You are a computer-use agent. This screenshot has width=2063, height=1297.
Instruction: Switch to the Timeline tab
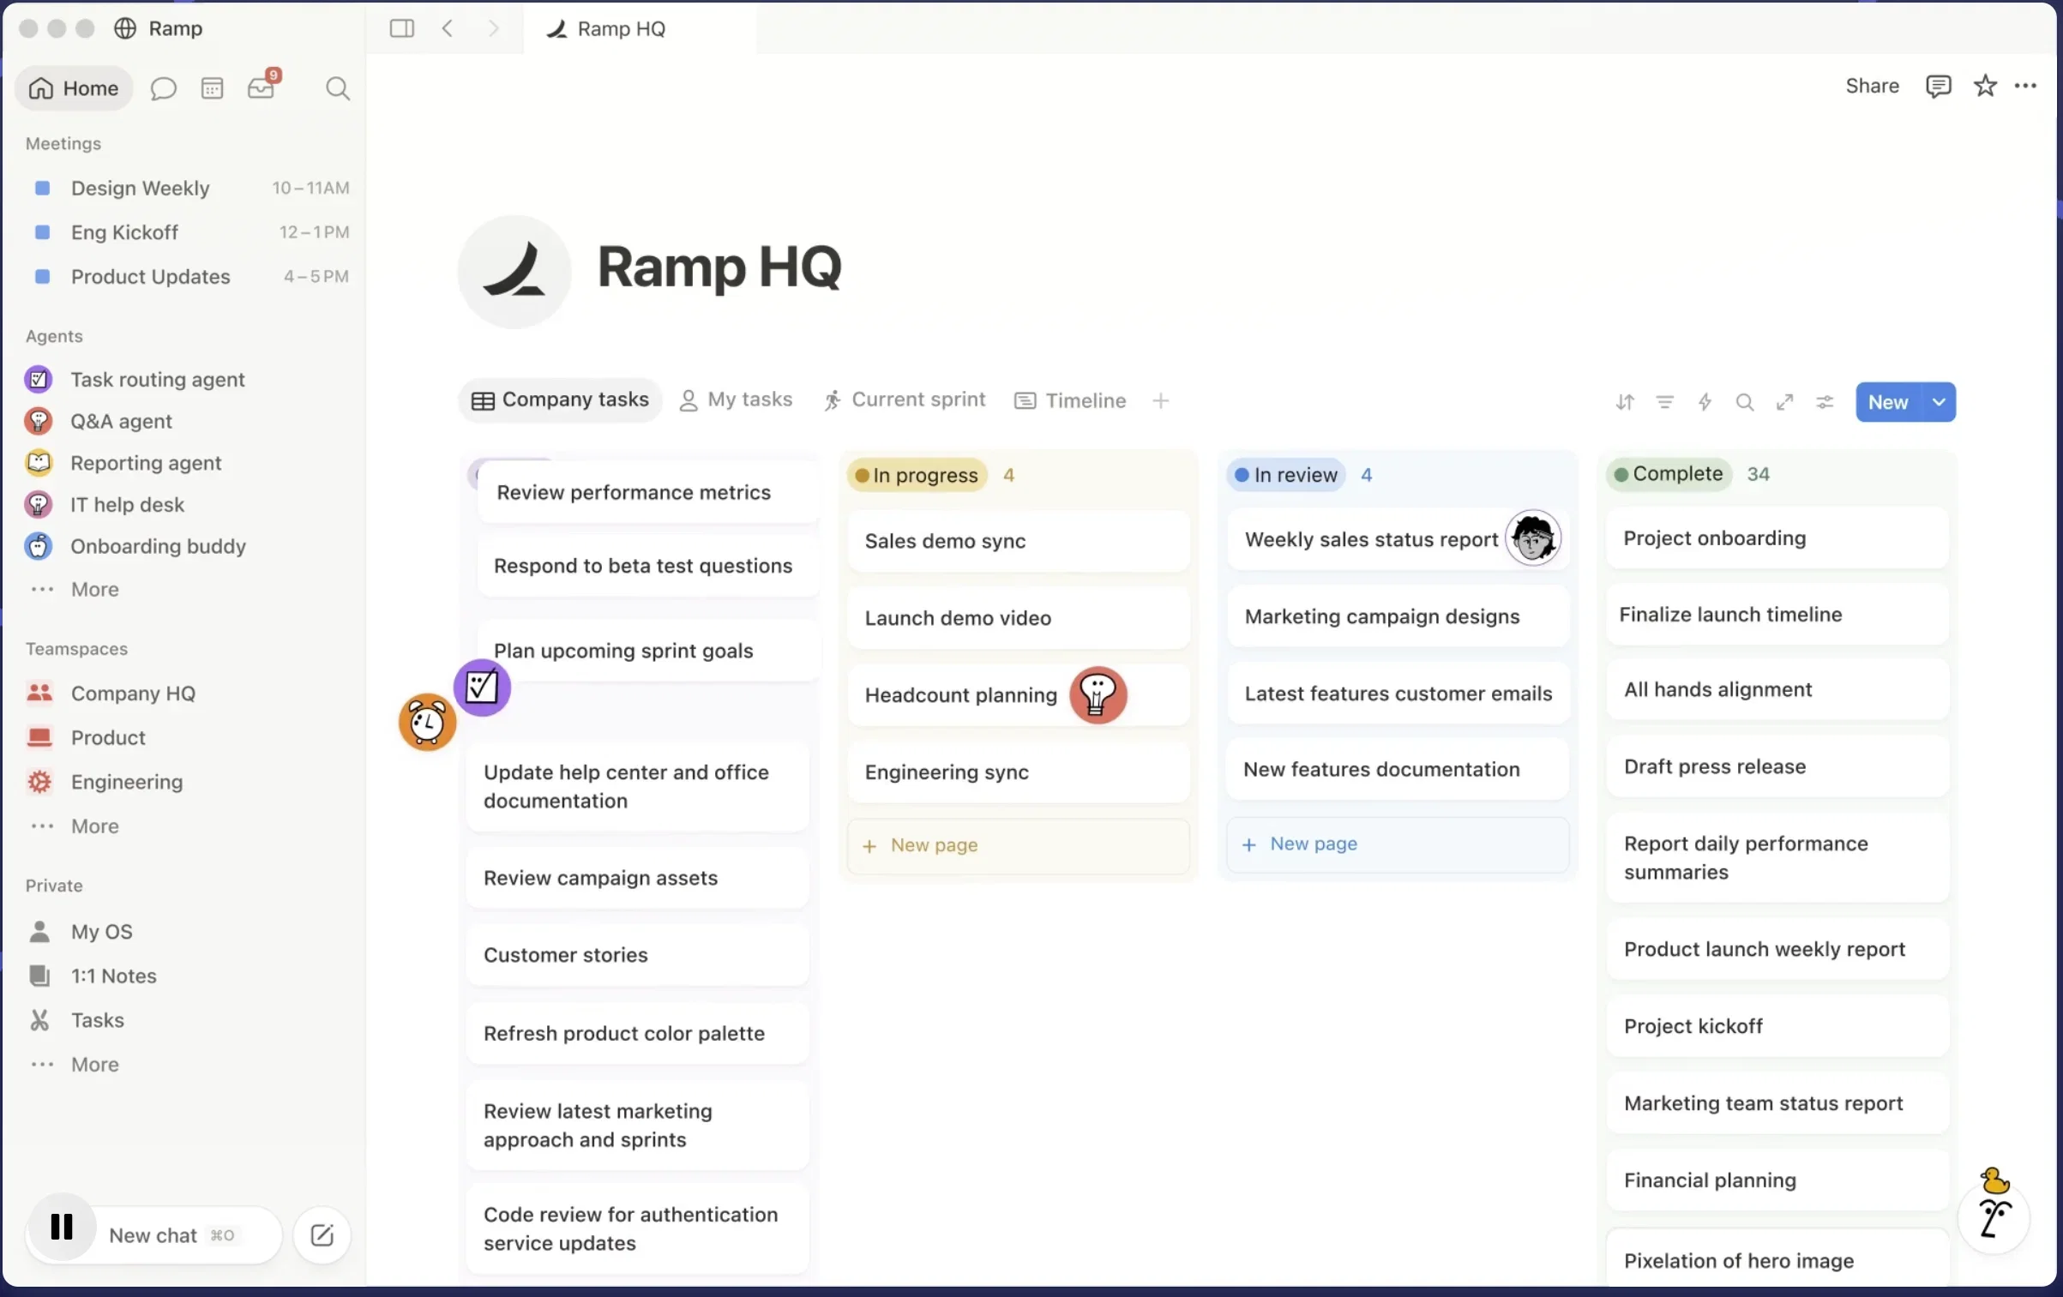[x=1070, y=400]
